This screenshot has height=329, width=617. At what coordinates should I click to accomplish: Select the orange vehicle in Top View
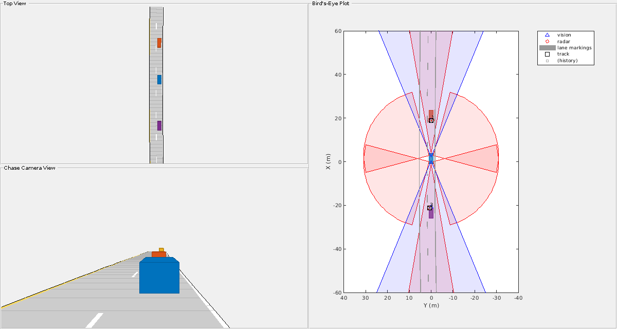[159, 43]
